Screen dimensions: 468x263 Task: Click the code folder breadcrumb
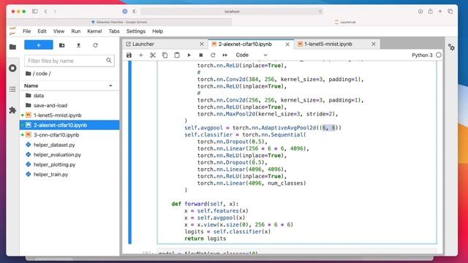pos(42,73)
